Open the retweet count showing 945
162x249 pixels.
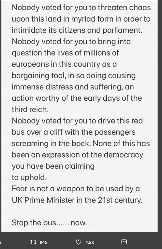tap(43, 242)
